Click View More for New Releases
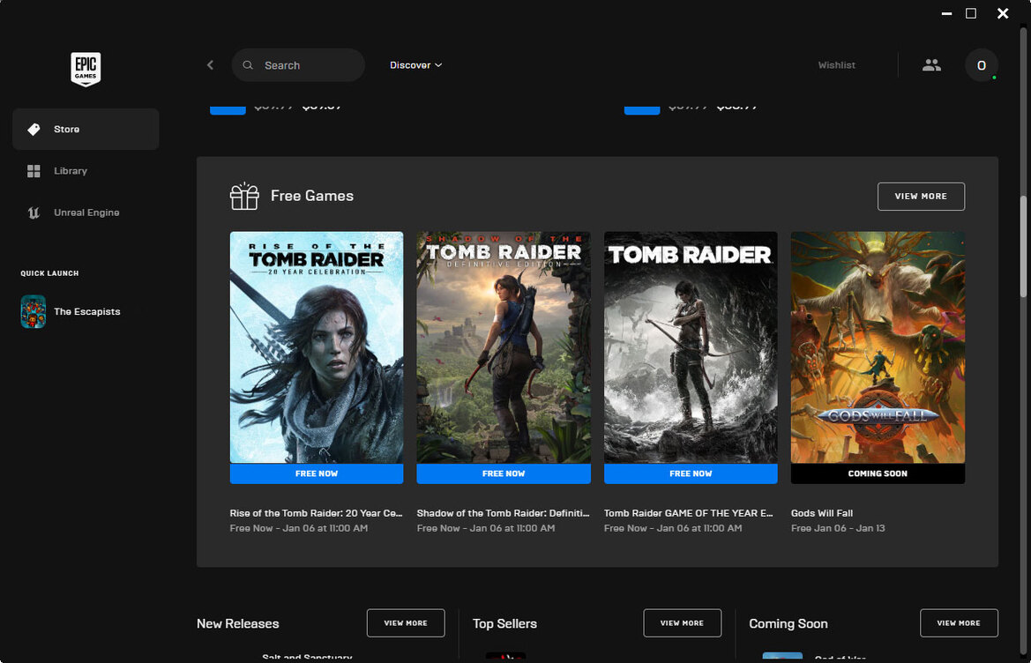1031x663 pixels. pos(406,623)
